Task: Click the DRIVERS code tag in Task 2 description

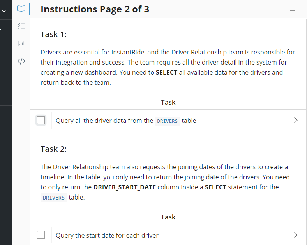Action: 54,198
